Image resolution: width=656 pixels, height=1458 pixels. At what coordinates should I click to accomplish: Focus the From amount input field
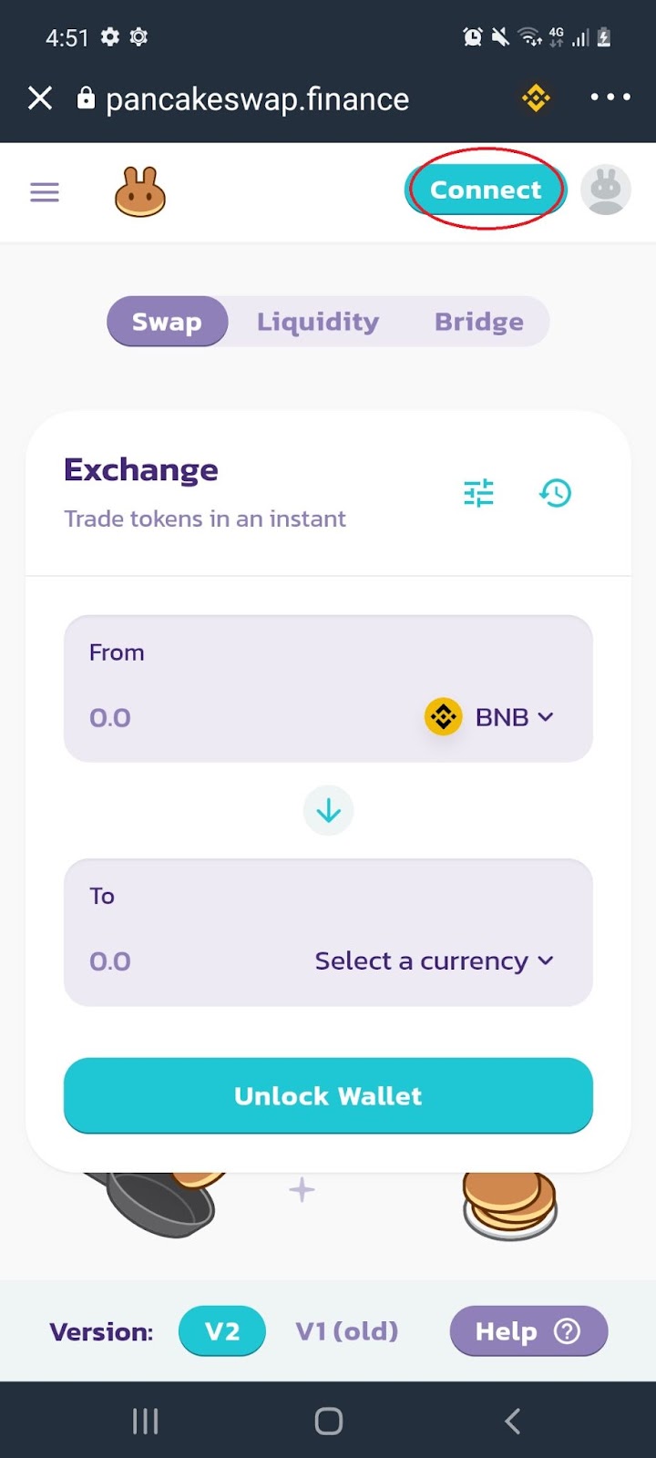click(246, 718)
